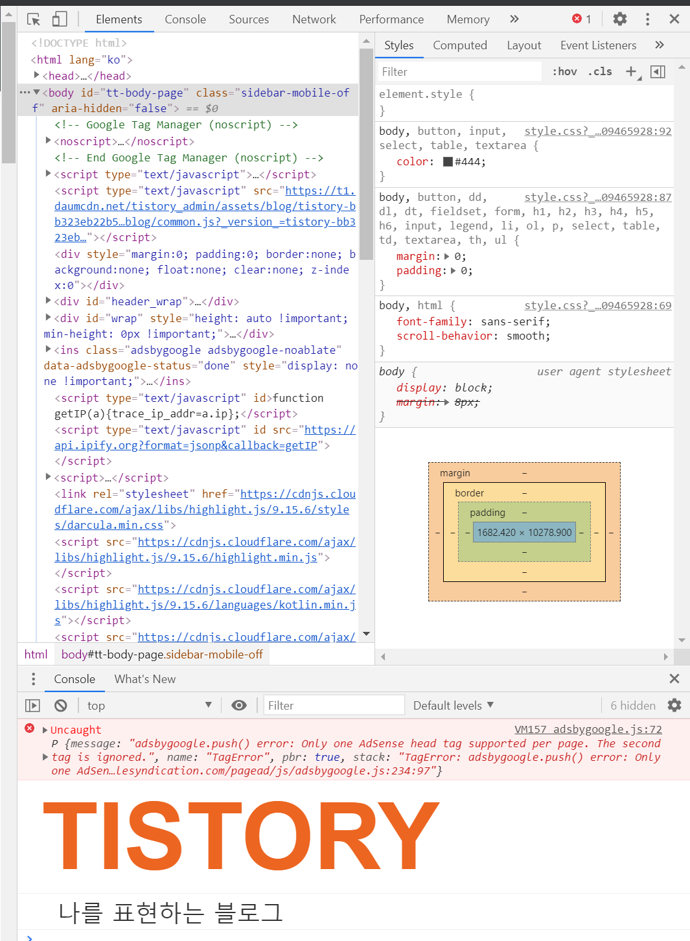Image resolution: width=690 pixels, height=941 pixels.
Task: Open console settings gear icon
Action: 674,705
